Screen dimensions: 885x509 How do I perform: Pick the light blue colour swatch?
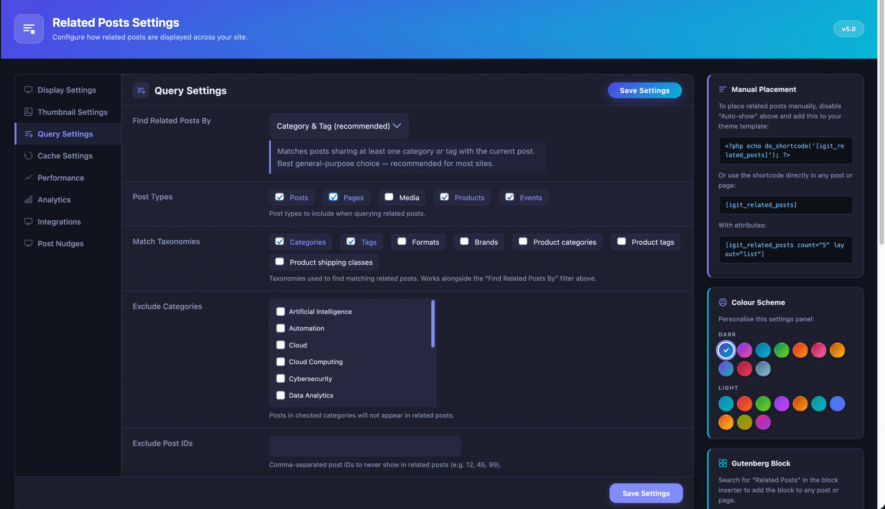coord(837,404)
